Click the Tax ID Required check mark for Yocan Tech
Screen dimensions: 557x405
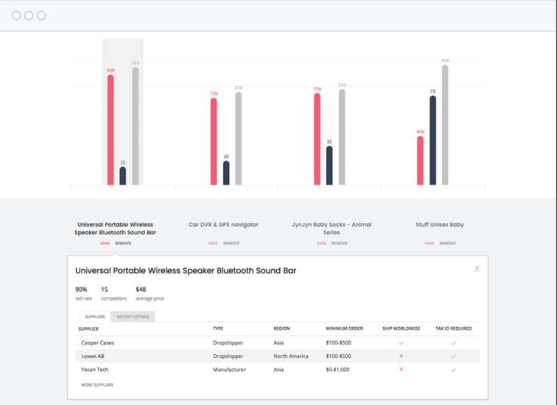click(454, 370)
